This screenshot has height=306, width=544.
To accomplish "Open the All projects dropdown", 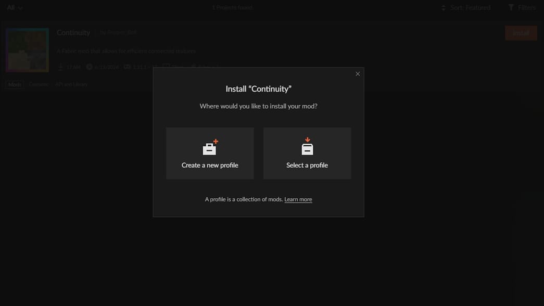I will (14, 7).
